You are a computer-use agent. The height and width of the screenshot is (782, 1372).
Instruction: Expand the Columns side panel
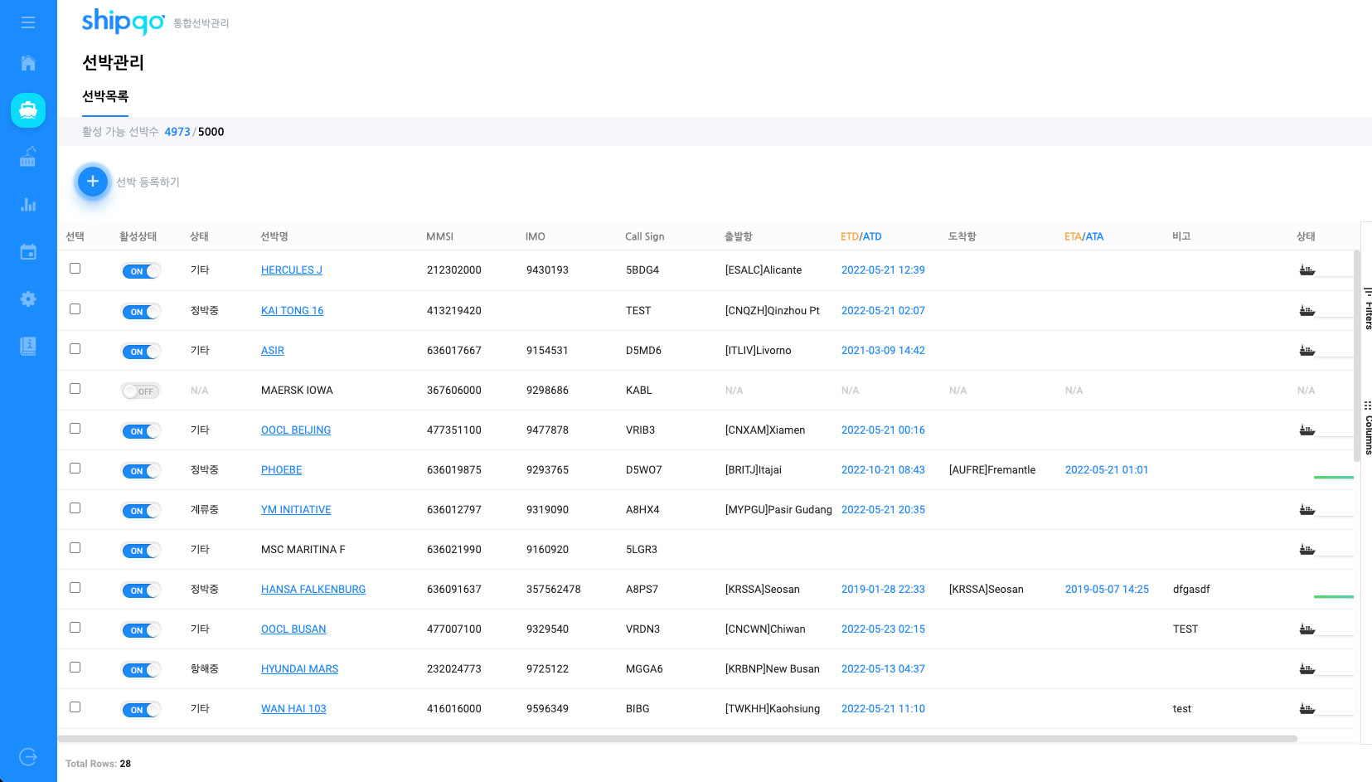point(1367,429)
